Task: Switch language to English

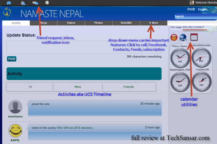Action: (x=203, y=10)
